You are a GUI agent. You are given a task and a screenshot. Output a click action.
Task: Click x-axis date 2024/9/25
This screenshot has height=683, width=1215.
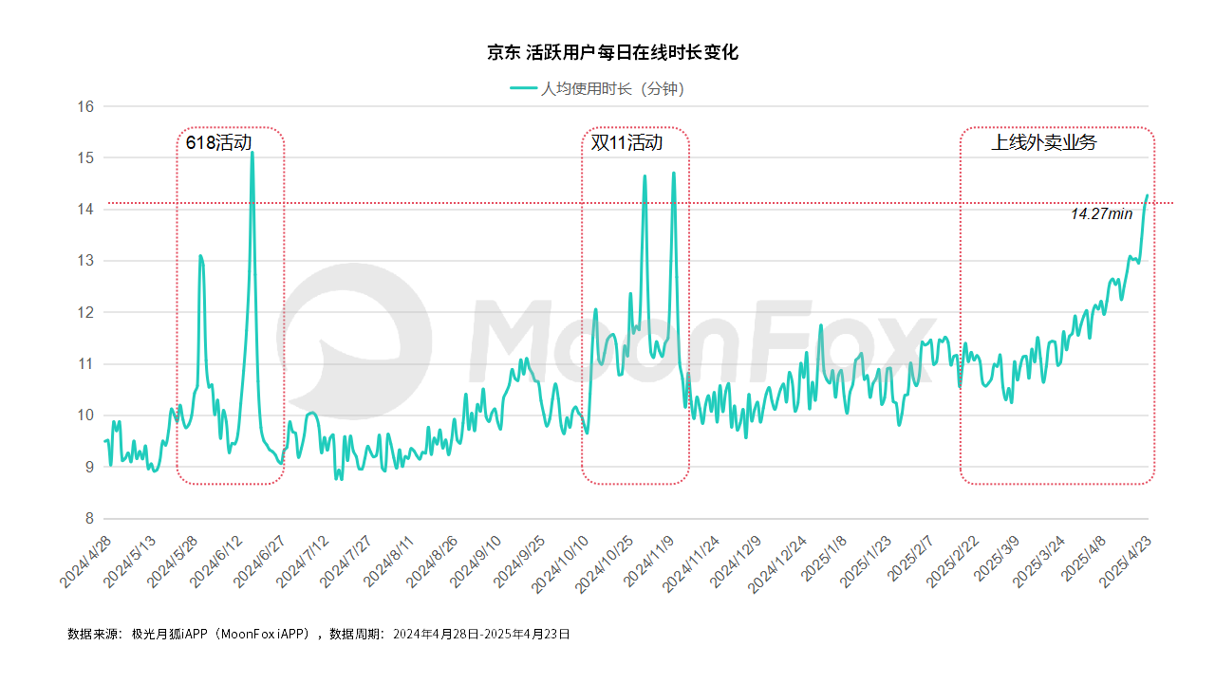coord(520,561)
